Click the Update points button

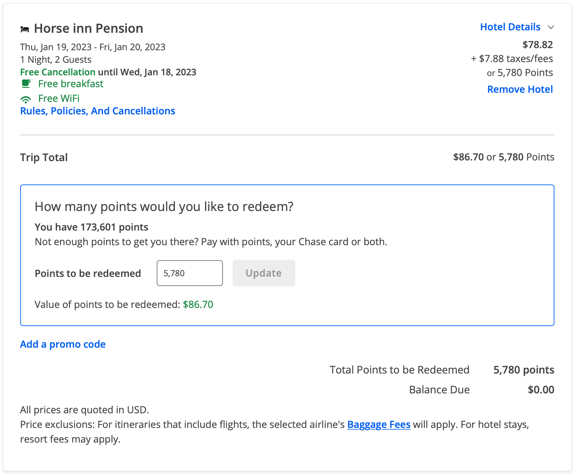coord(264,273)
